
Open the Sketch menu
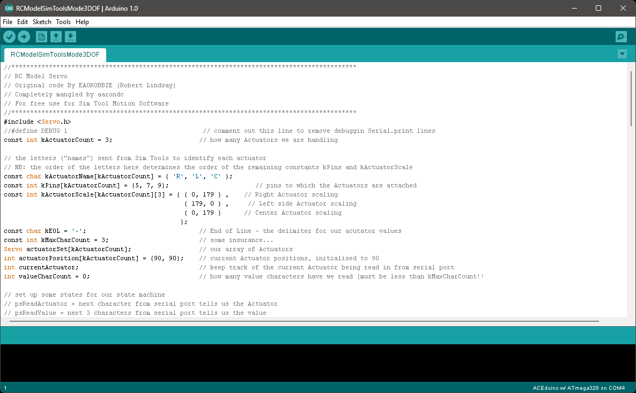(42, 22)
